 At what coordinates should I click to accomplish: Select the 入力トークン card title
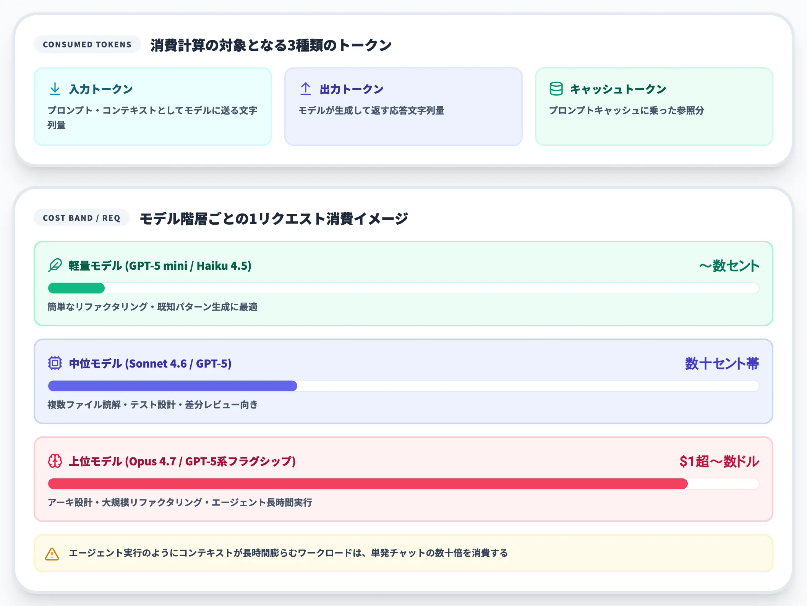[101, 89]
